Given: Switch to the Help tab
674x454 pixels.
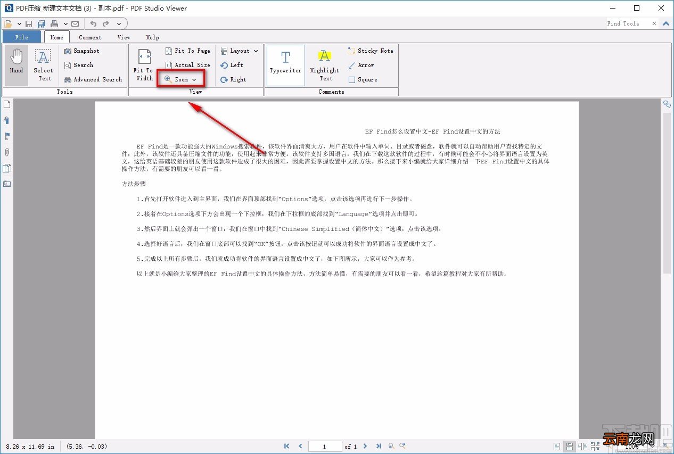Looking at the screenshot, I should pyautogui.click(x=152, y=37).
